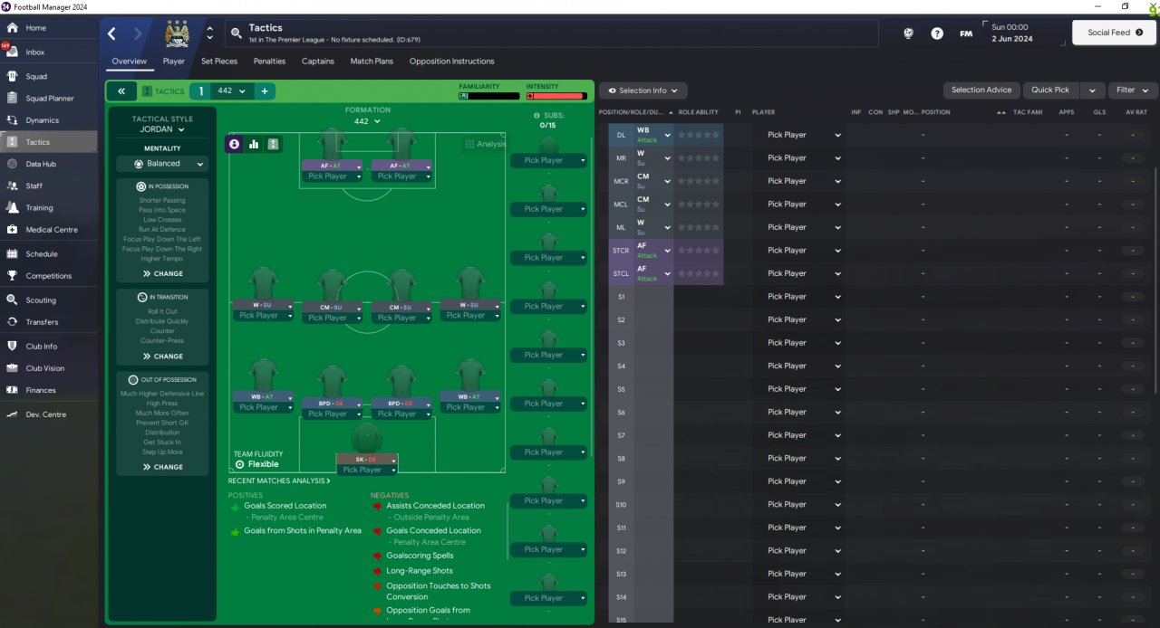This screenshot has width=1160, height=628.
Task: Go to Squad Planner in sidebar
Action: (x=49, y=98)
